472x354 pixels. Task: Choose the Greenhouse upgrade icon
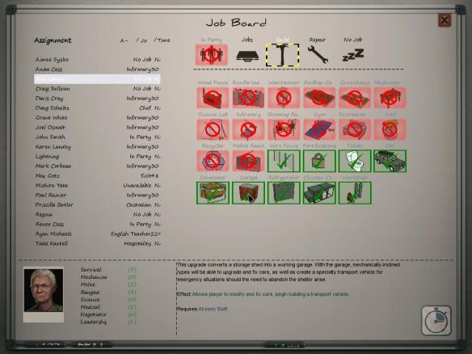click(355, 98)
